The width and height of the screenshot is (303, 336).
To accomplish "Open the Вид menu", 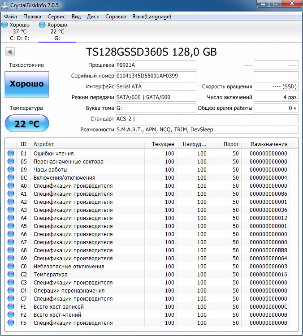I will coord(76,17).
